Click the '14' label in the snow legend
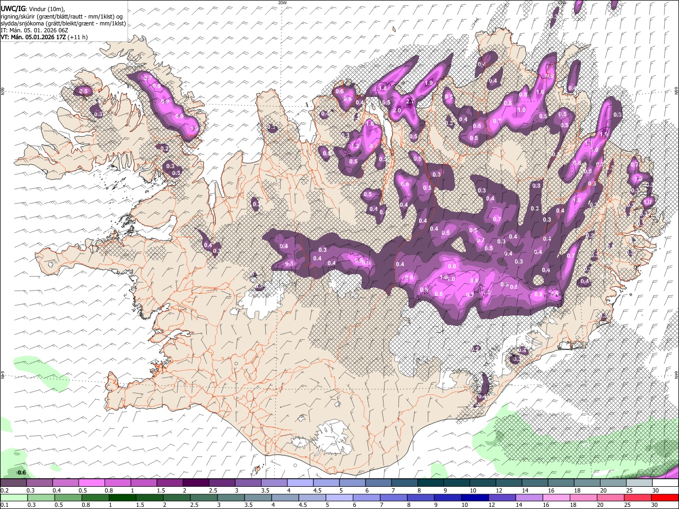The image size is (679, 509). [x=525, y=490]
